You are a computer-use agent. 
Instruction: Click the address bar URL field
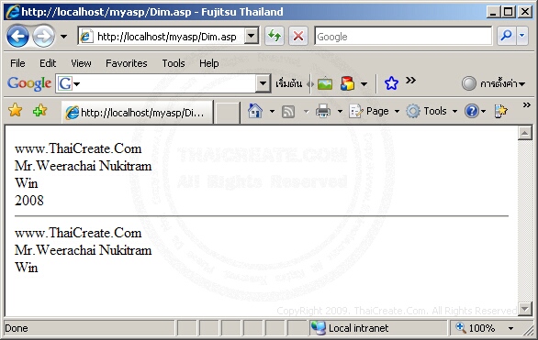[162, 37]
